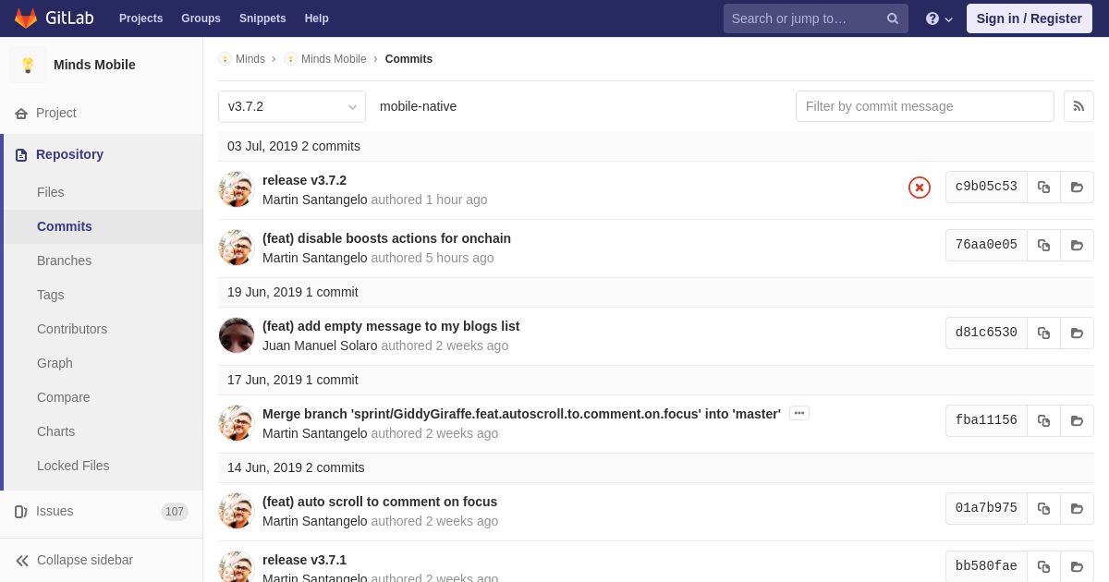Open the 'release v3.7.2' commit link
This screenshot has height=582, width=1109.
click(x=304, y=180)
